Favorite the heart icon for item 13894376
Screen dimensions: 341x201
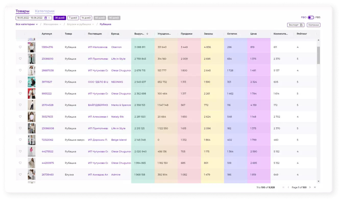pos(20,47)
